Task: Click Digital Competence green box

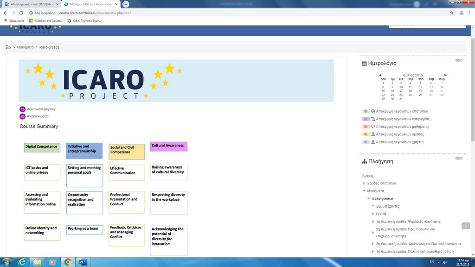Action: pos(42,147)
